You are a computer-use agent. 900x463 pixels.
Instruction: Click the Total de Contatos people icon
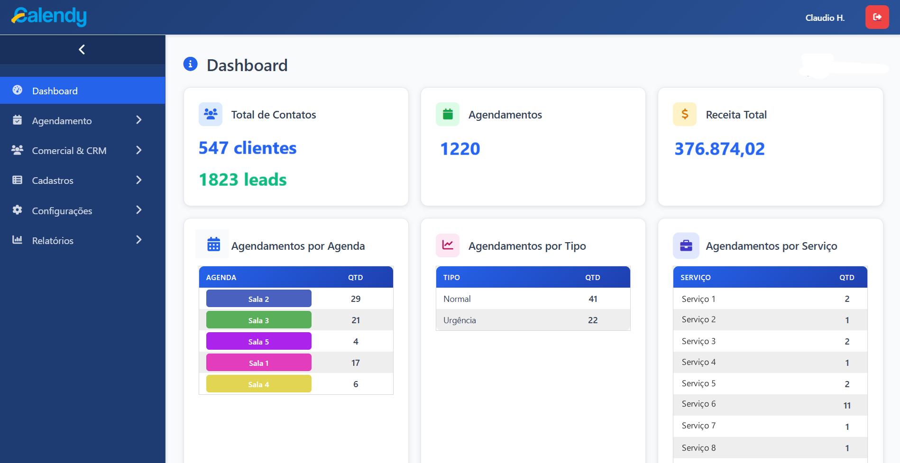pos(211,114)
